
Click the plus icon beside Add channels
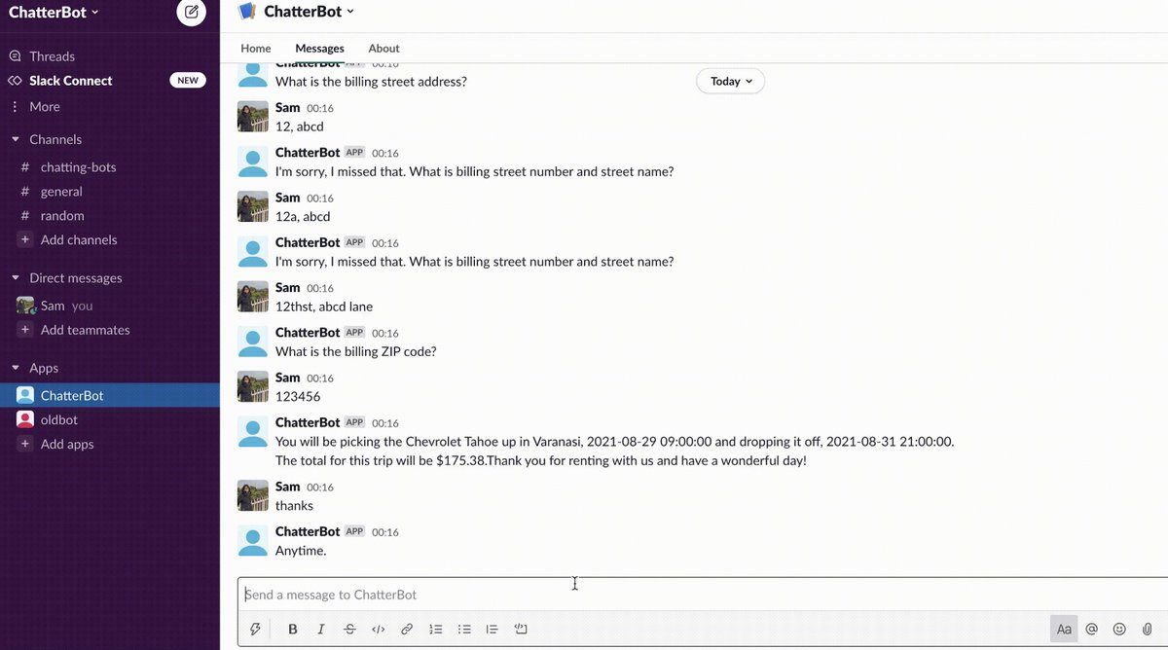(25, 239)
